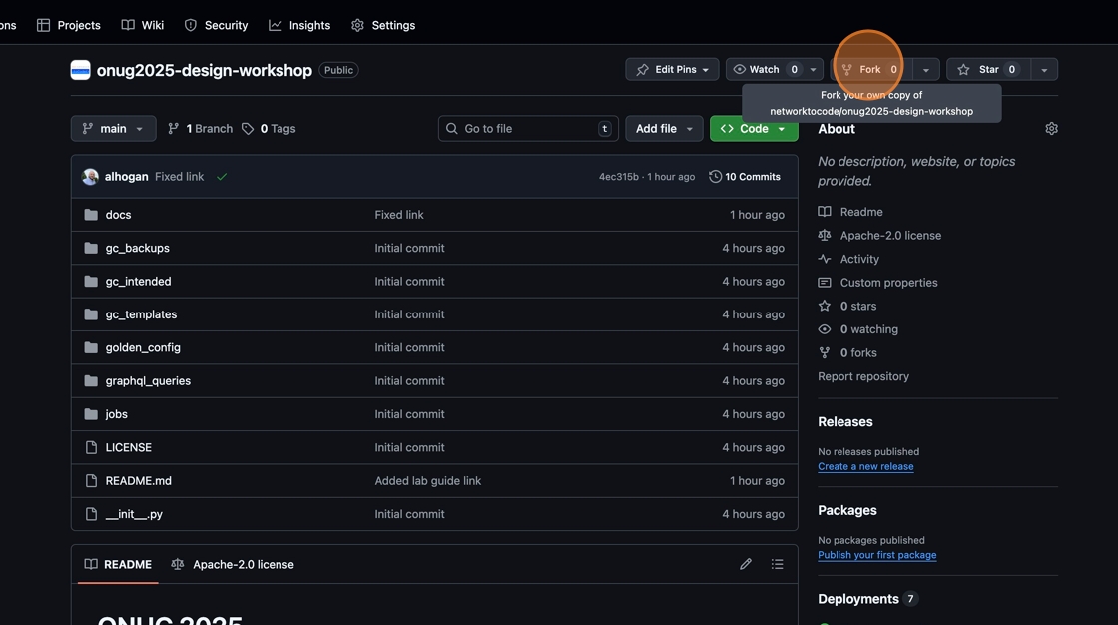Open the gc_templates folder

pos(141,314)
